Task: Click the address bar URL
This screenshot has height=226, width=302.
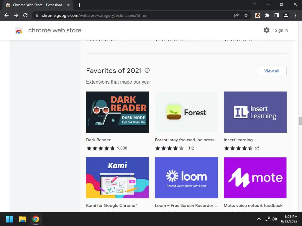Action: pos(94,15)
